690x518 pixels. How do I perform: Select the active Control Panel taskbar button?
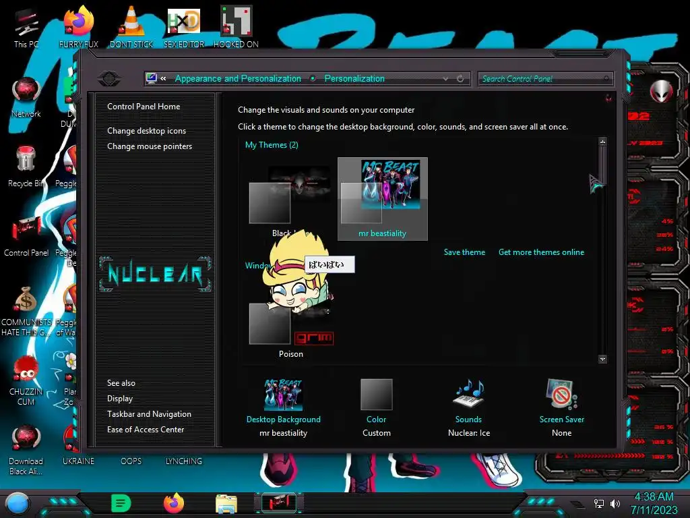point(279,503)
